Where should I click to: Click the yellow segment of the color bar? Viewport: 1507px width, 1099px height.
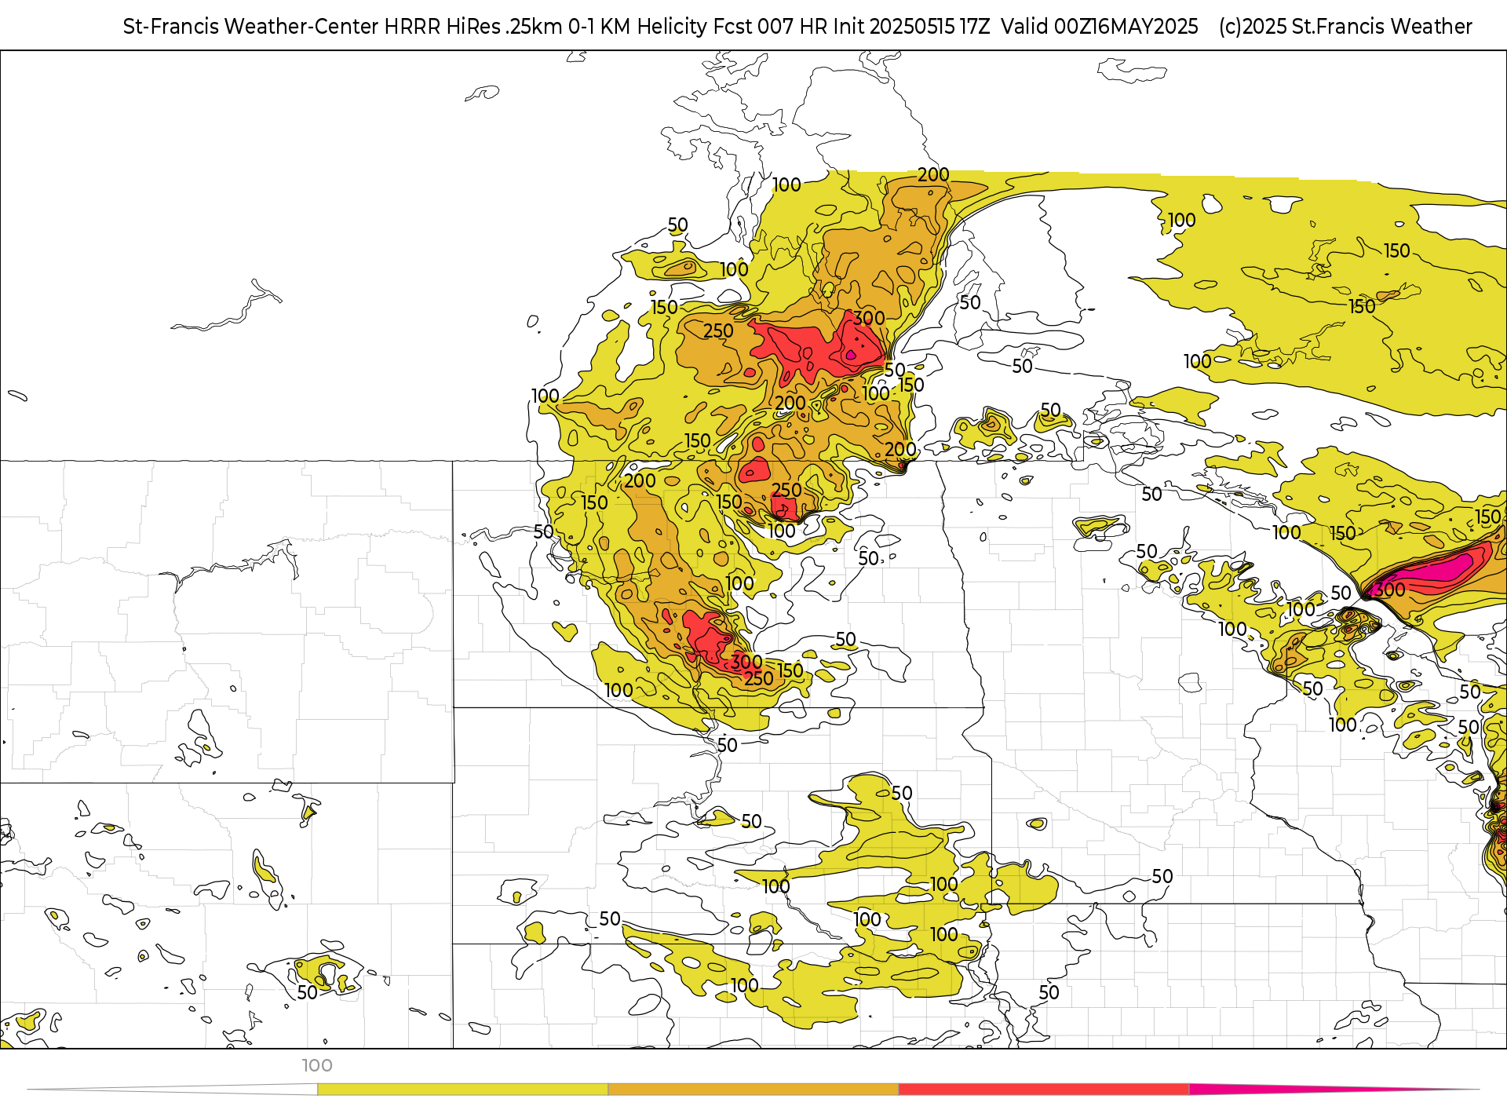tap(462, 1090)
